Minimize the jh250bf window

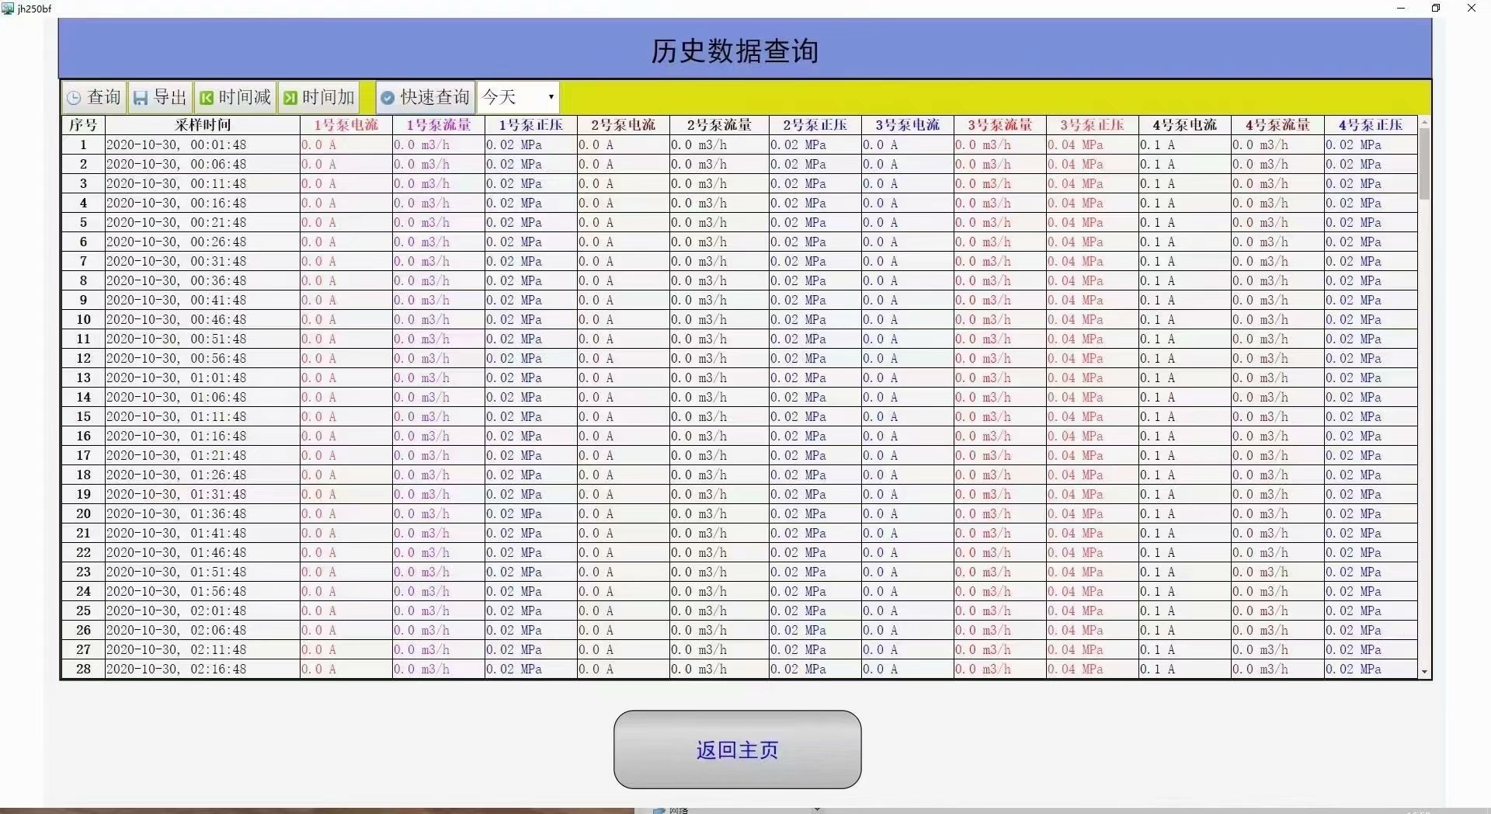click(1401, 9)
